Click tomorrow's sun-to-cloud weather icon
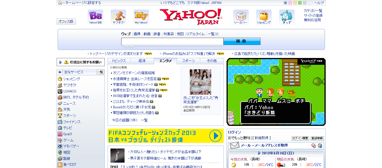This screenshot has height=168, width=382. pyautogui.click(x=281, y=165)
